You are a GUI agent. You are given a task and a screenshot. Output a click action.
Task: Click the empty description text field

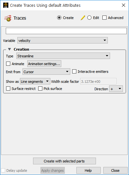[66, 31]
